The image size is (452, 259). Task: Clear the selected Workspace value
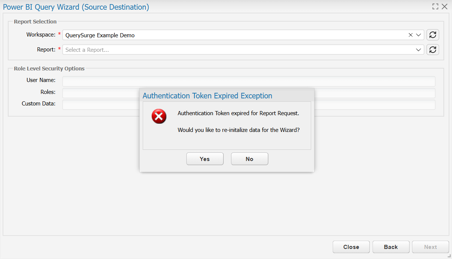(411, 35)
